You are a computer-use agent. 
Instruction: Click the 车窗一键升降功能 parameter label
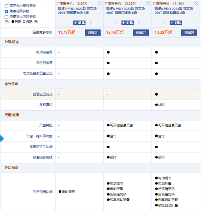tap(39, 136)
